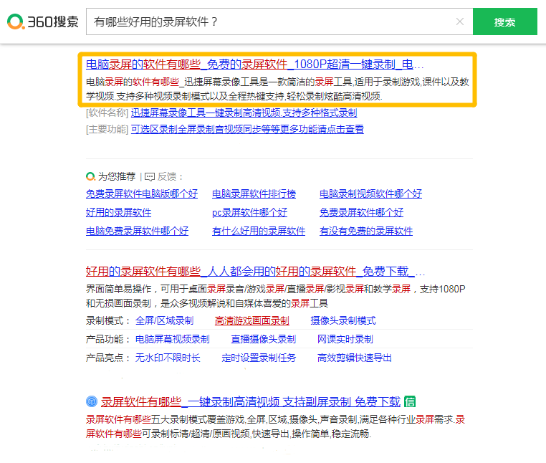The width and height of the screenshot is (546, 463).
Task: Click the 反馈 feedback icon
Action: (x=149, y=176)
